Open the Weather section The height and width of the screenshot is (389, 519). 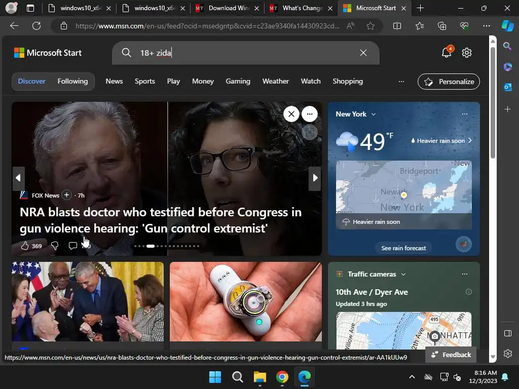[275, 82]
